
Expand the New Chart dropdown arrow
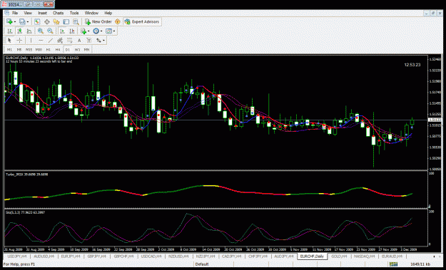(x=15, y=22)
